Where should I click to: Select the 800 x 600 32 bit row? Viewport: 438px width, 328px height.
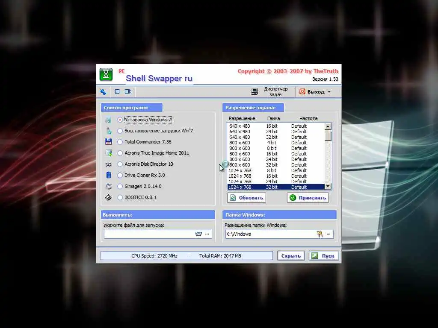pyautogui.click(x=276, y=165)
